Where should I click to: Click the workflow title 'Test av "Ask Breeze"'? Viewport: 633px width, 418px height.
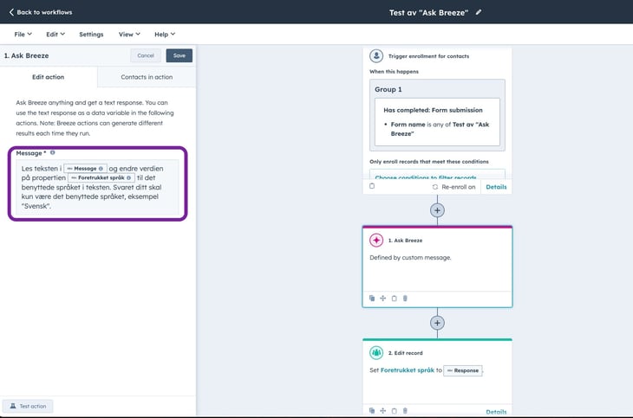coord(428,12)
